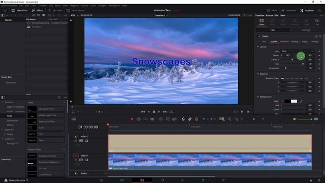Toggle Auto Track Selector on Video 1
Image resolution: width=325 pixels, height=183 pixels.
81,160
